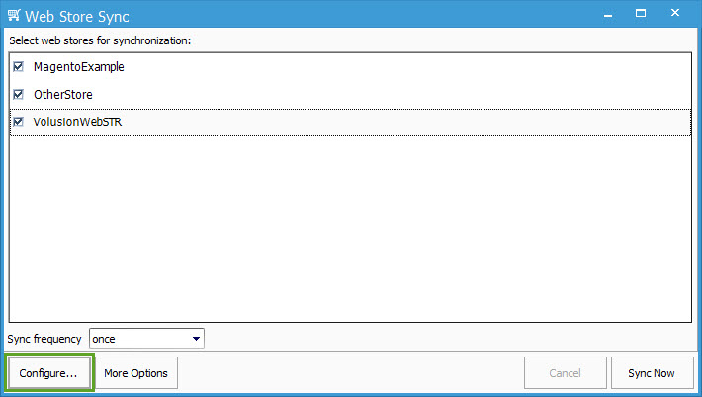Select the VolusionWebSTR list row

click(x=350, y=122)
